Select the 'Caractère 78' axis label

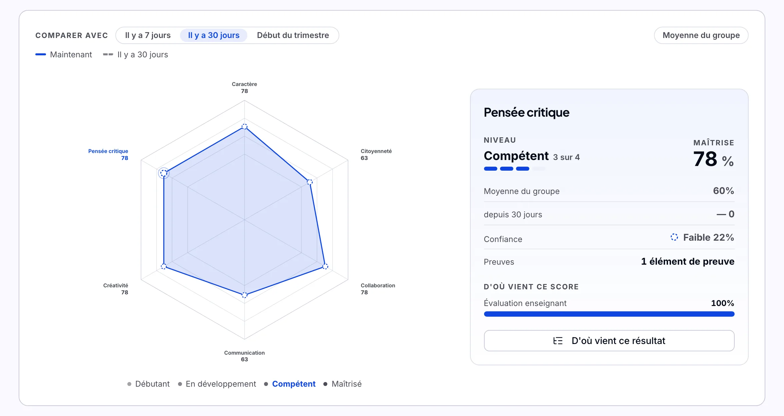pyautogui.click(x=244, y=88)
